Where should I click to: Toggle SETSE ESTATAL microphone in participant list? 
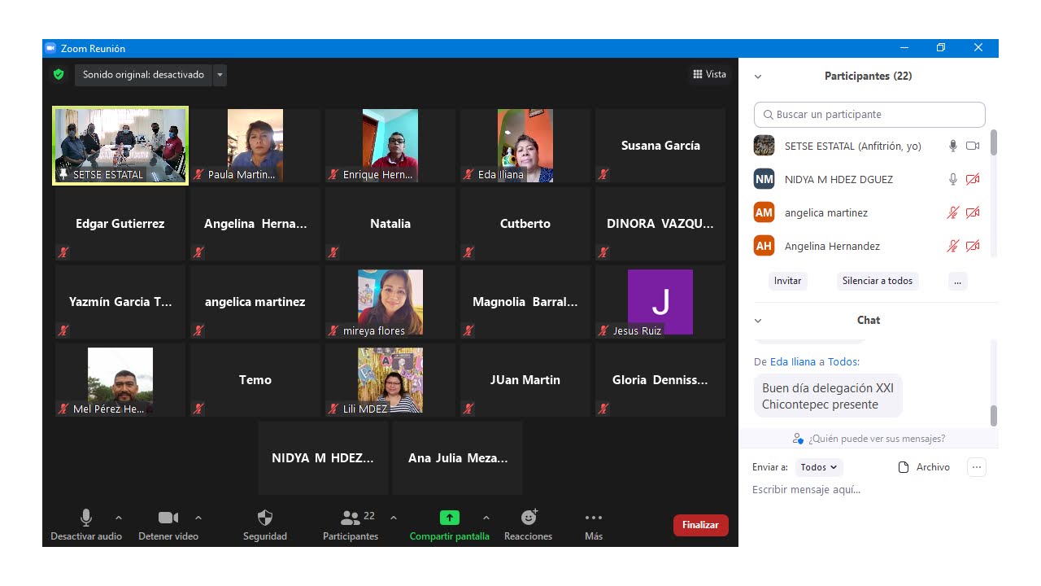point(952,146)
